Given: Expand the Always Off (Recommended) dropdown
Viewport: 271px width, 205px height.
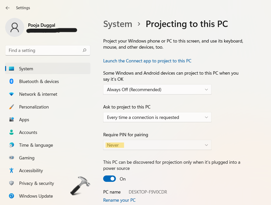Looking at the screenshot, I should [157, 90].
